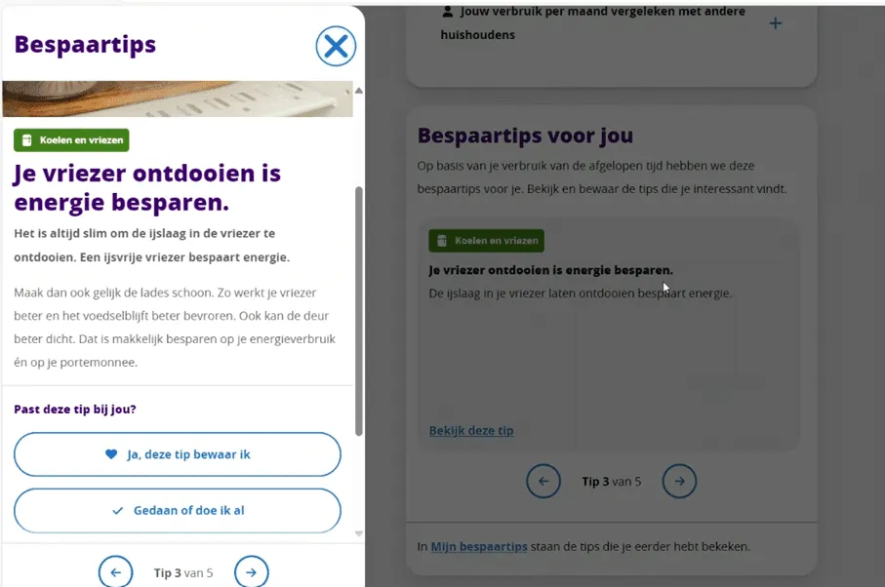Click the person icon beside 'Jouw verbruik per maand'
Image resolution: width=885 pixels, height=587 pixels.
point(448,12)
